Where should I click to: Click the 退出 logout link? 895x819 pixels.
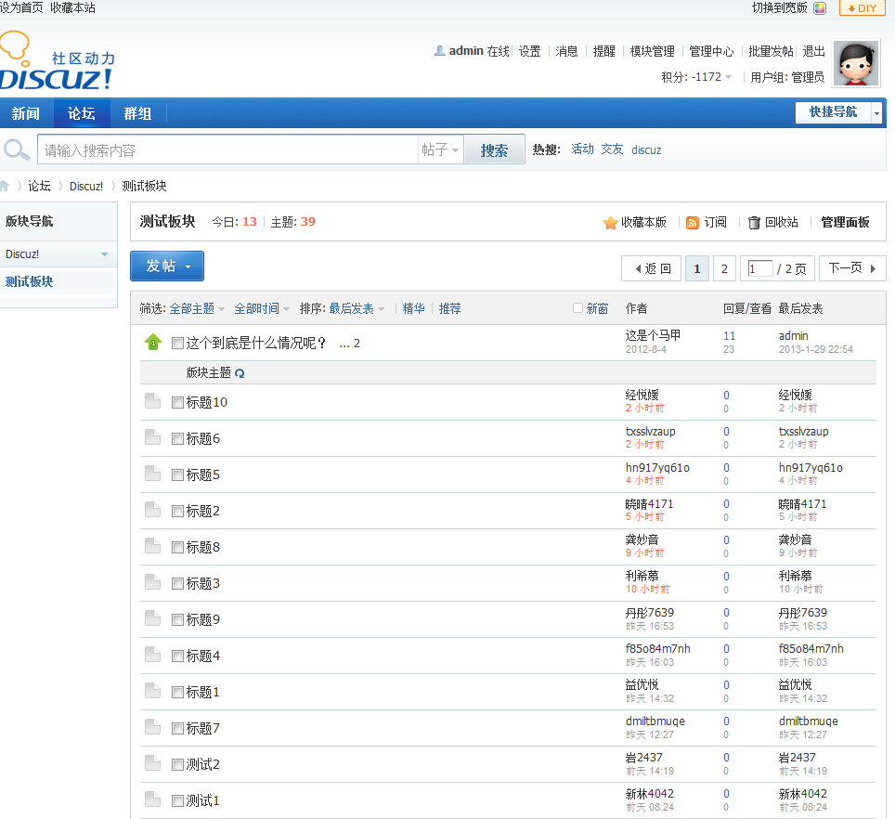(814, 51)
